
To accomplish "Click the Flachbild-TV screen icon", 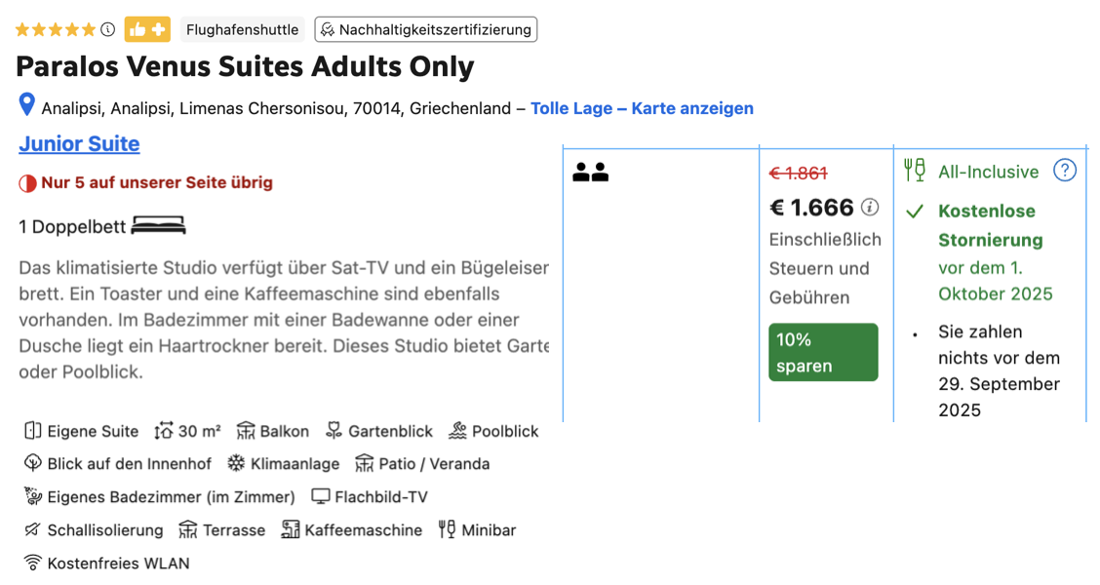I will 321,496.
